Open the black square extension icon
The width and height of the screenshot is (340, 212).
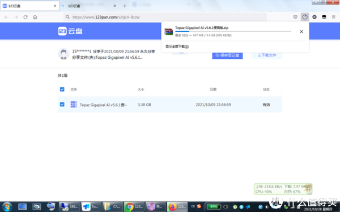click(x=324, y=17)
